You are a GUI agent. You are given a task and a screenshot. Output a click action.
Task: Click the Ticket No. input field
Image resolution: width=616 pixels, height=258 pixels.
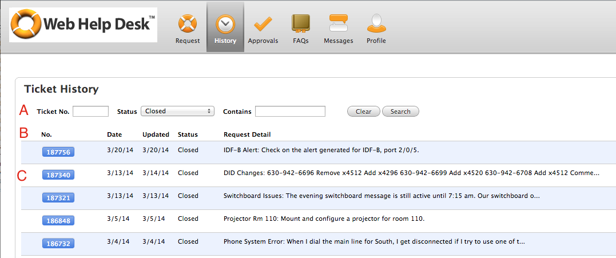(x=90, y=112)
